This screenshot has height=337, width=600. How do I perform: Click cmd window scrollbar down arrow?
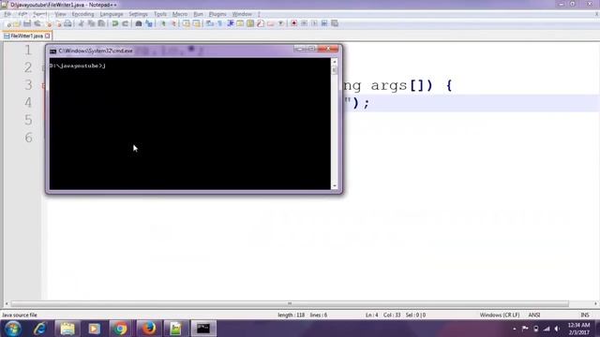click(335, 185)
